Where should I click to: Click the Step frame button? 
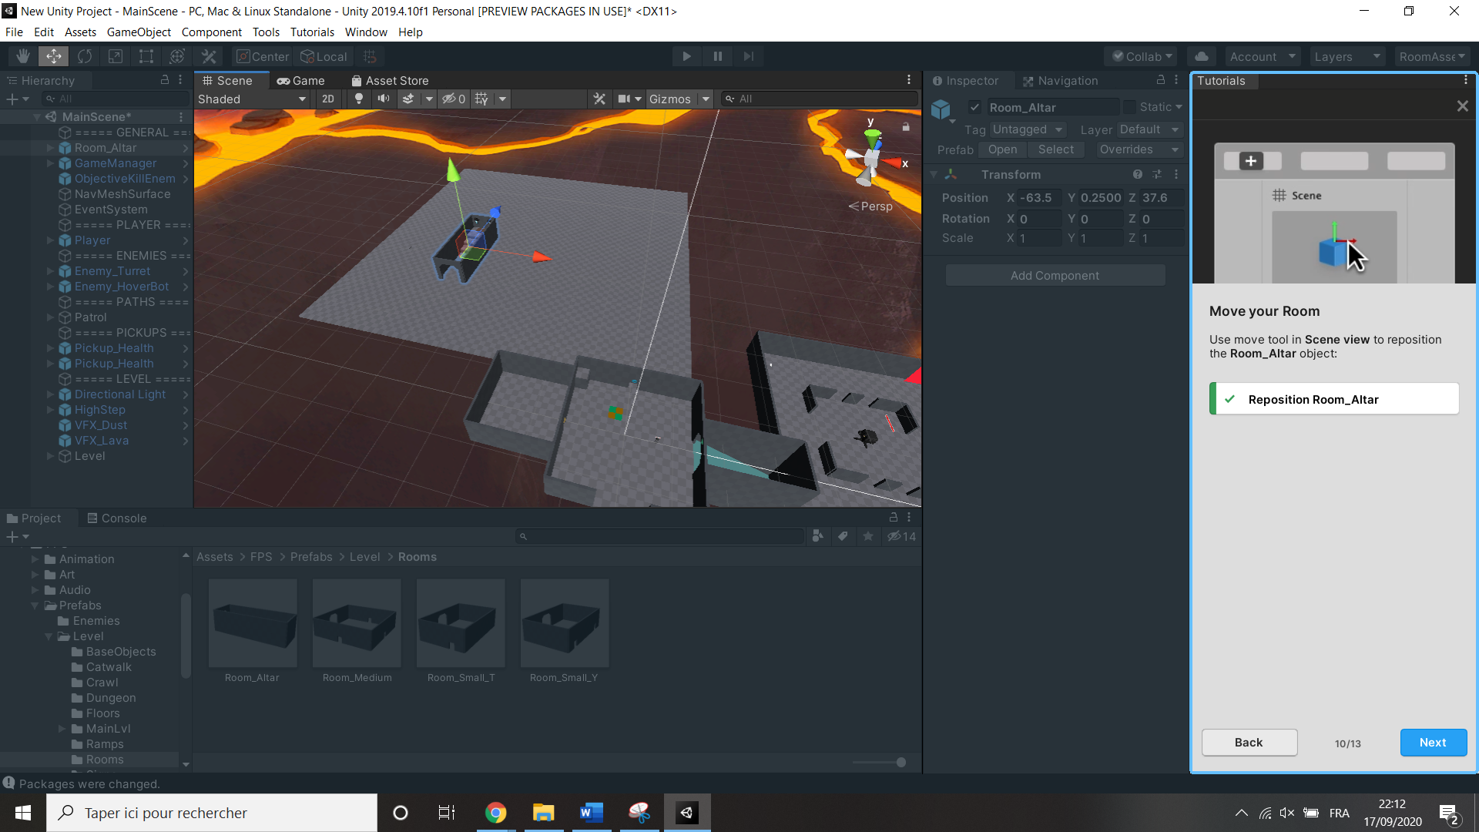pos(748,56)
